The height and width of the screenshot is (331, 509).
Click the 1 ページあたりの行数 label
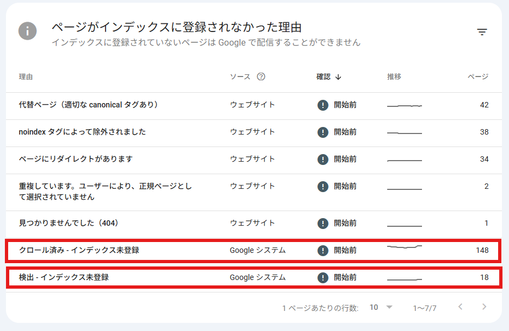click(320, 308)
